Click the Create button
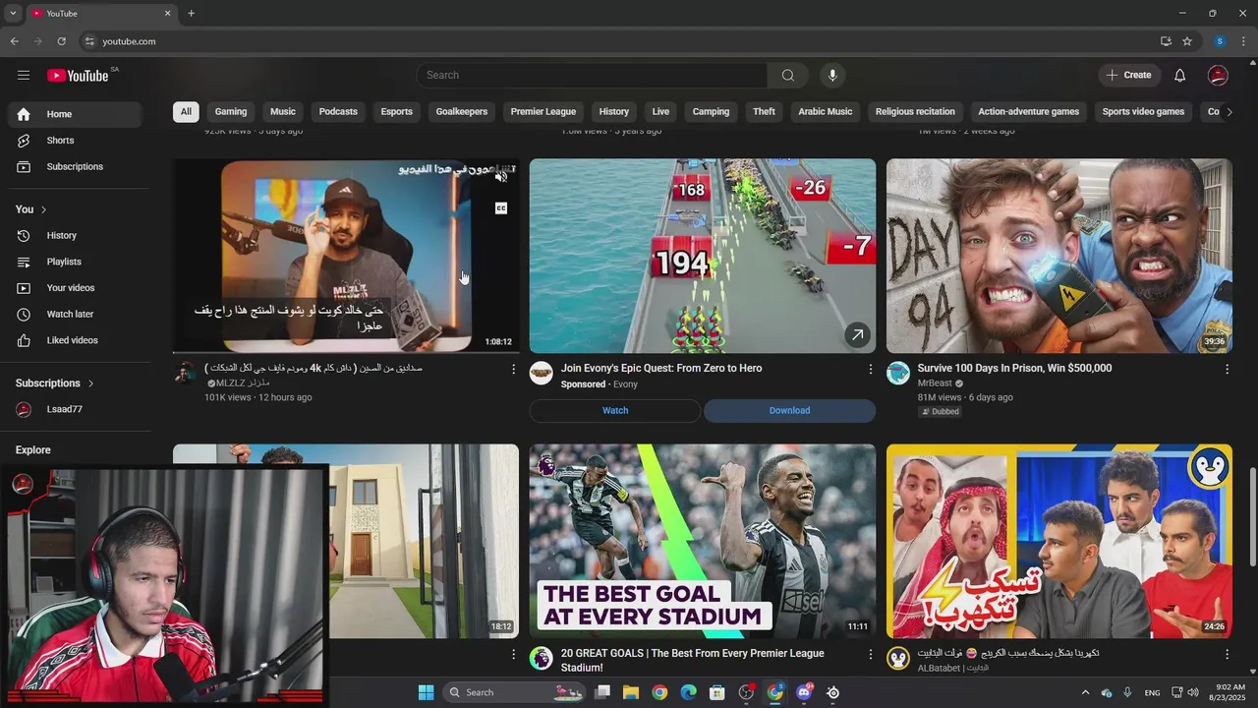 point(1128,75)
